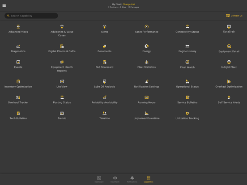
Task: Open Notification Settings
Action: pyautogui.click(x=146, y=84)
